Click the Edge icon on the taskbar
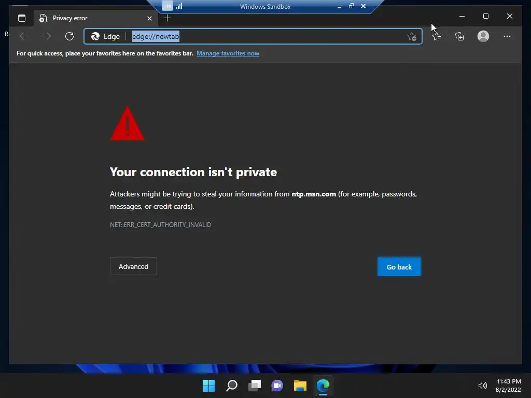The height and width of the screenshot is (398, 531). [323, 386]
